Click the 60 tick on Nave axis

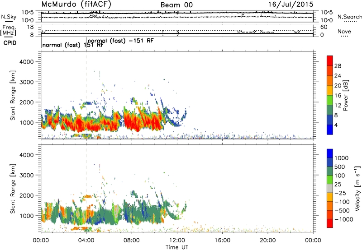coord(324,27)
